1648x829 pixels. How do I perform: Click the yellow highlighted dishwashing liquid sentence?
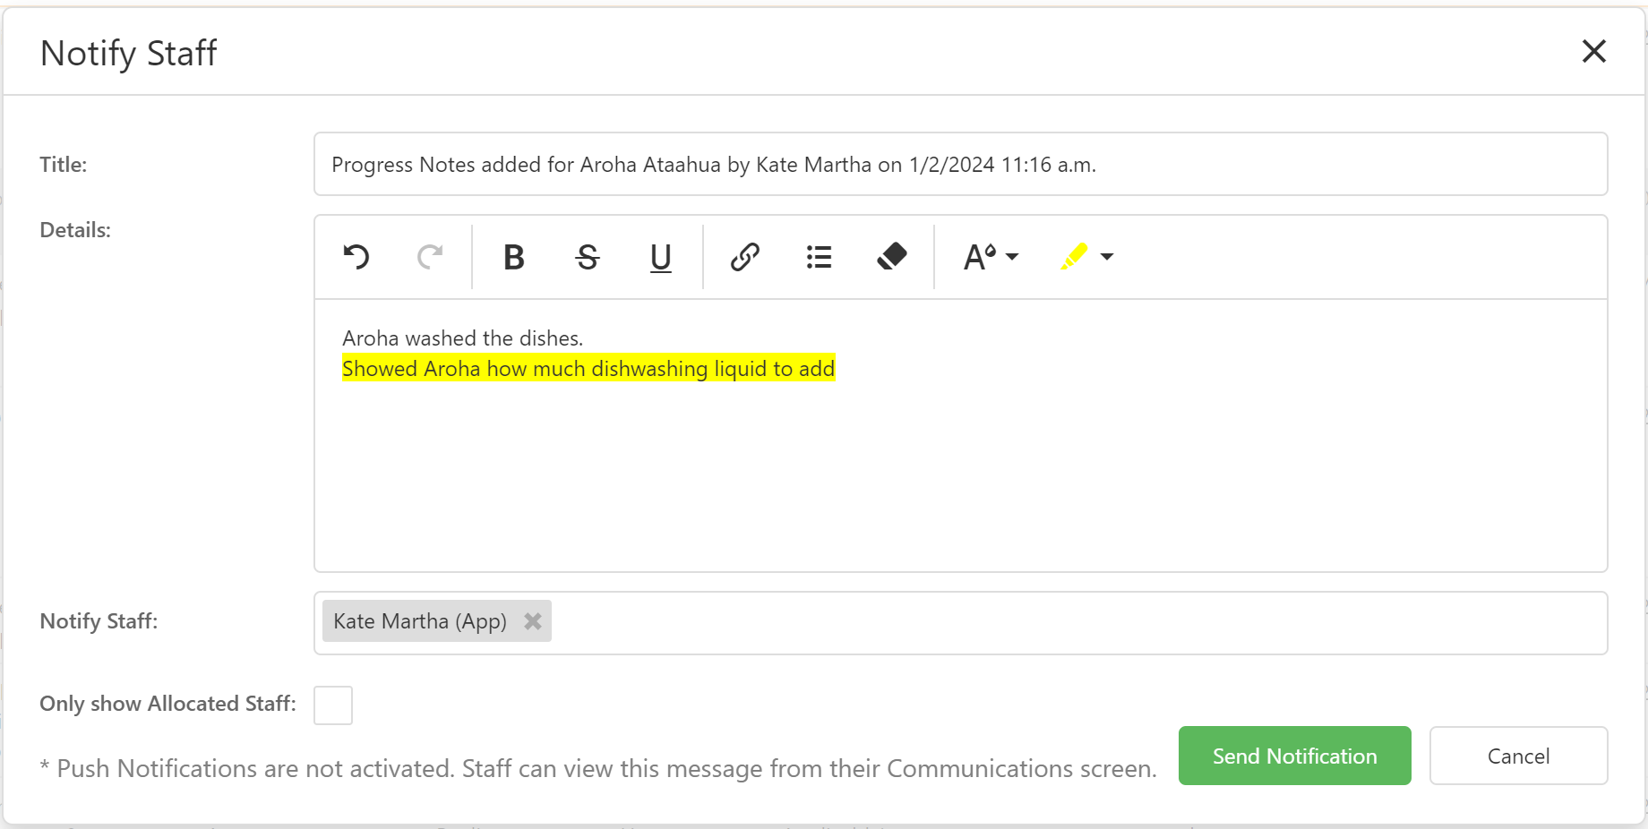[x=588, y=368]
